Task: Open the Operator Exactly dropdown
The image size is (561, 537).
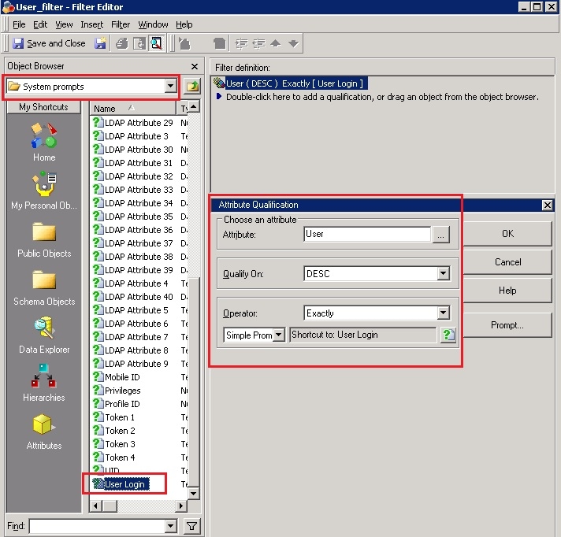Action: tap(444, 313)
